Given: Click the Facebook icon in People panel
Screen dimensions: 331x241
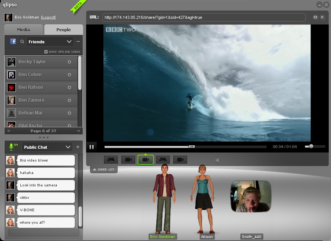Looking at the screenshot, I should coord(13,42).
